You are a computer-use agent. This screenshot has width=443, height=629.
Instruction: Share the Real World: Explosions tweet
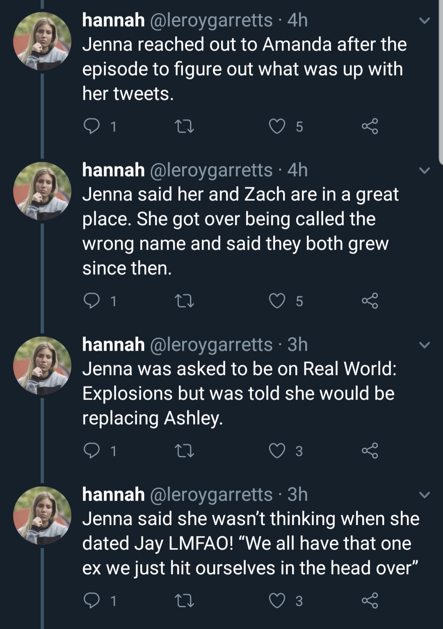coord(370,451)
